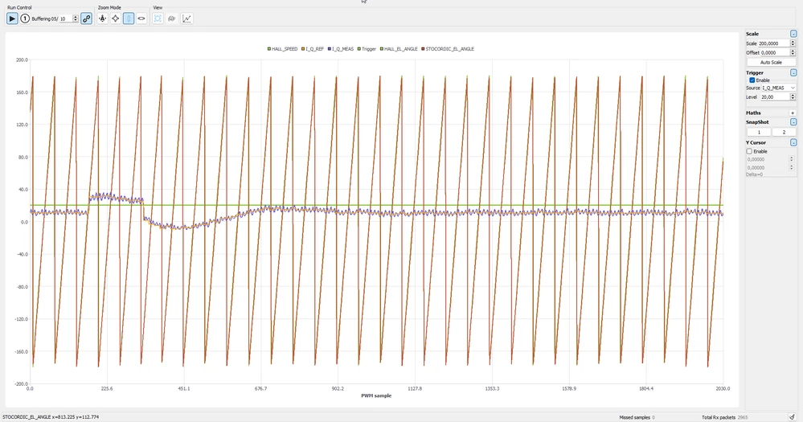The height and width of the screenshot is (422, 803).
Task: Click the fit-to-view dashed frame icon
Action: tap(158, 18)
